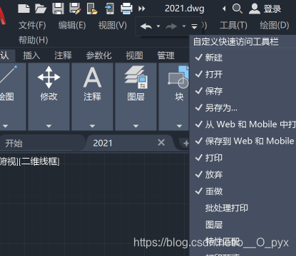Open from Web and Mobile icon
The image size is (296, 256).
92,9
